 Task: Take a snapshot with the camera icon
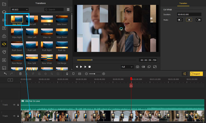138,67
